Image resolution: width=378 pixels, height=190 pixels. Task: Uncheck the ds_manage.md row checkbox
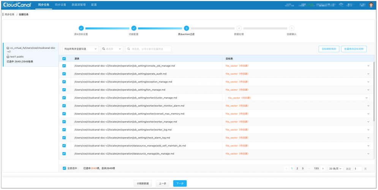64,154
